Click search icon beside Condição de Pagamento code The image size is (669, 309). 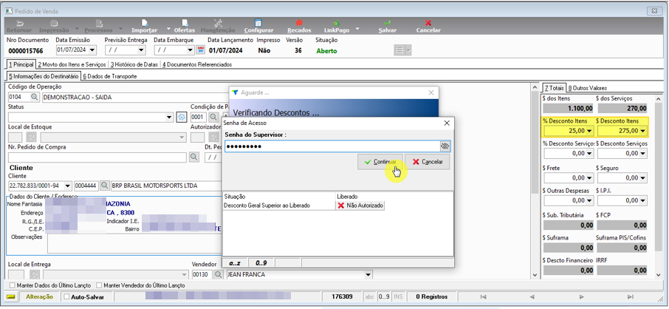[213, 117]
